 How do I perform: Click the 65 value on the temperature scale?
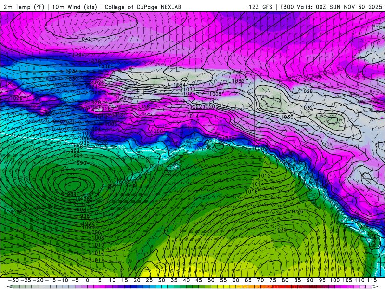248,280
